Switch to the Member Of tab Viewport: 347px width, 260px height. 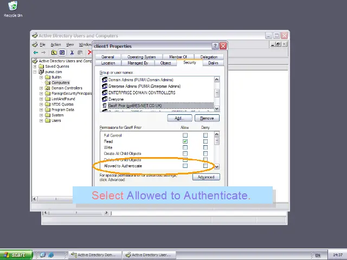(178, 57)
